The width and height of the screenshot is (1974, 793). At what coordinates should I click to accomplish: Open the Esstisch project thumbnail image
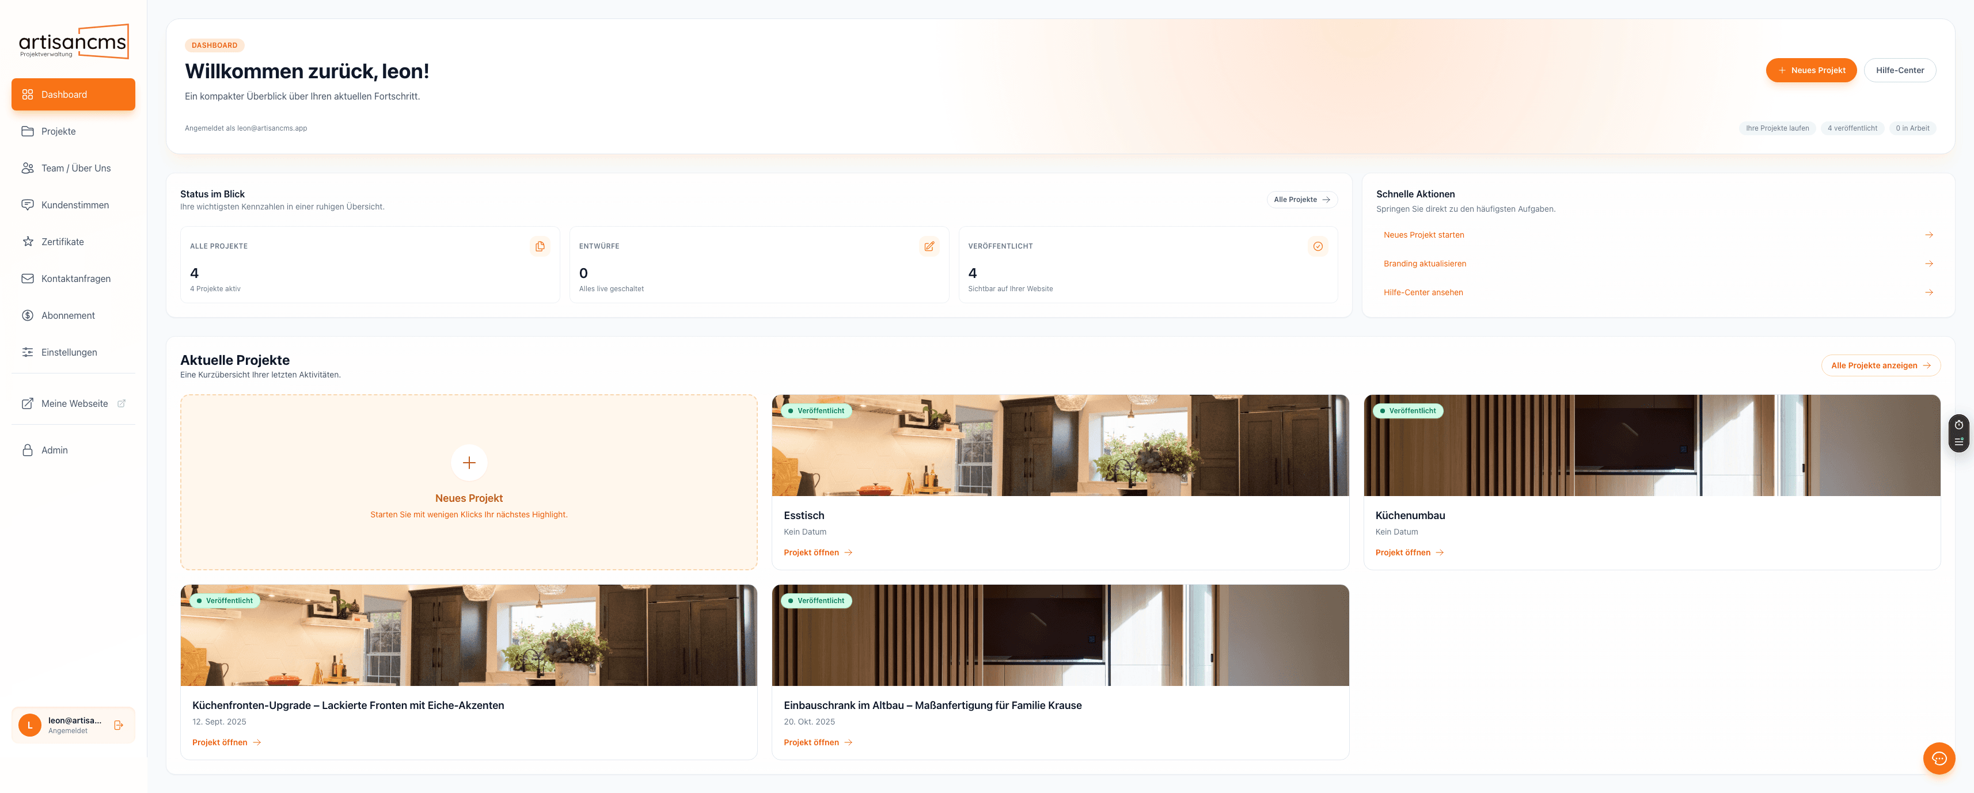[1061, 445]
